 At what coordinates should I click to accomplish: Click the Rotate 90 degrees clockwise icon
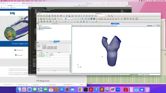pyautogui.click(x=119, y=19)
